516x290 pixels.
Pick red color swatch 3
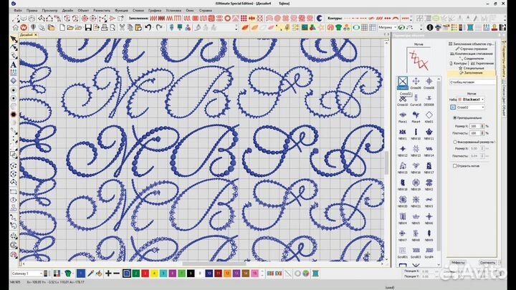[145, 274]
